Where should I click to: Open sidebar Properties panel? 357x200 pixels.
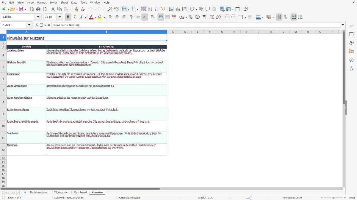[x=351, y=34]
